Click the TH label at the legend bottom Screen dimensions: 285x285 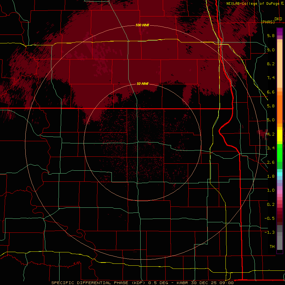272,247
